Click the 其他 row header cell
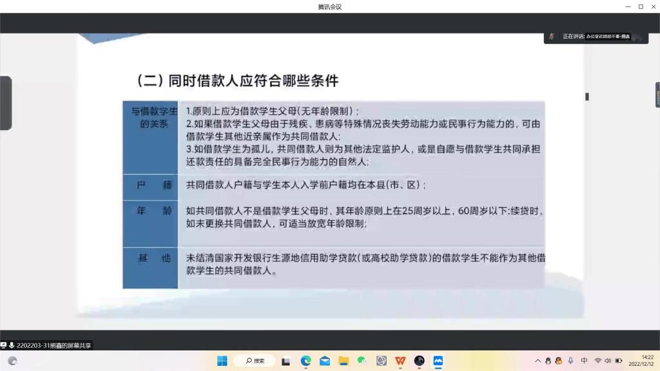Viewport: 660px width, 371px height. [150, 268]
